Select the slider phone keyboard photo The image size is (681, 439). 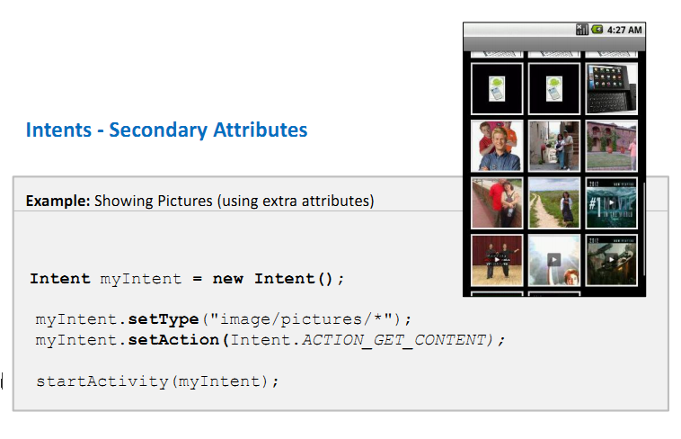pyautogui.click(x=612, y=89)
